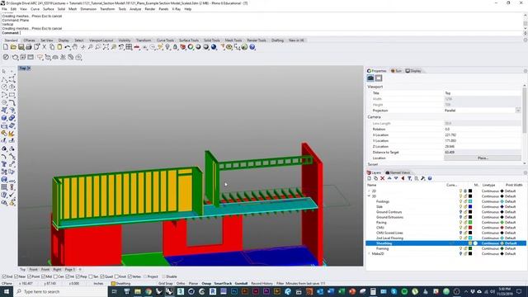Click the hammer Tools icon in Layers panel
Viewport: 528px width, 297px height.
[x=423, y=178]
